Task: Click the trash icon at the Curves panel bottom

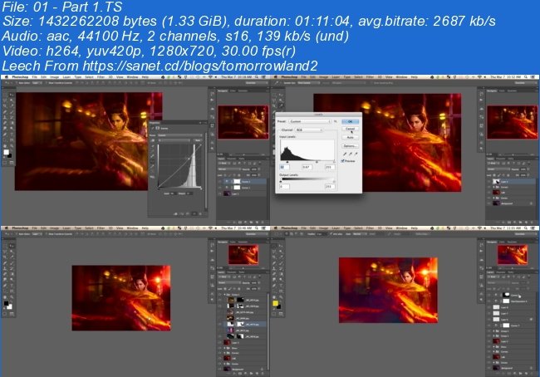Action: coord(200,213)
